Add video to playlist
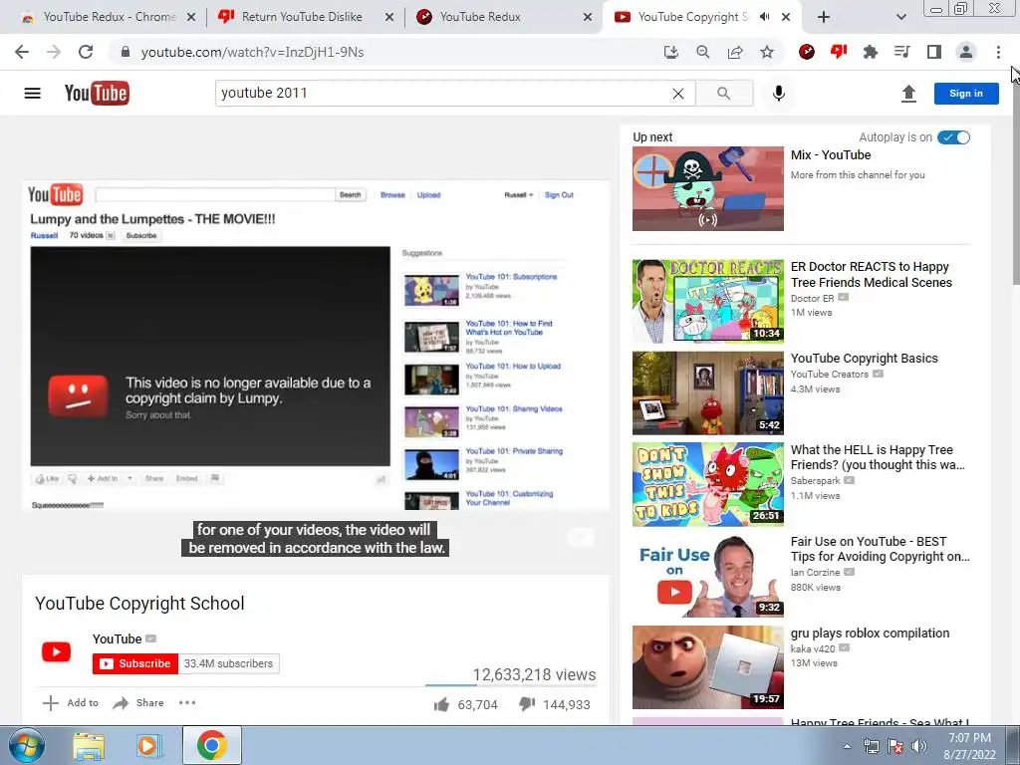 (71, 703)
